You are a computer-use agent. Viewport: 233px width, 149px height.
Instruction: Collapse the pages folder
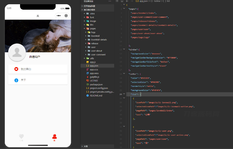(x=84, y=29)
